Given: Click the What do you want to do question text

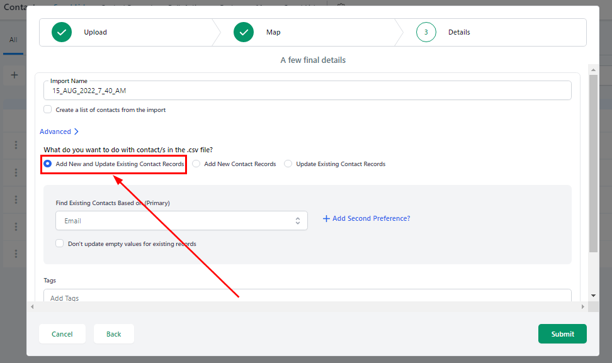Looking at the screenshot, I should click(128, 150).
